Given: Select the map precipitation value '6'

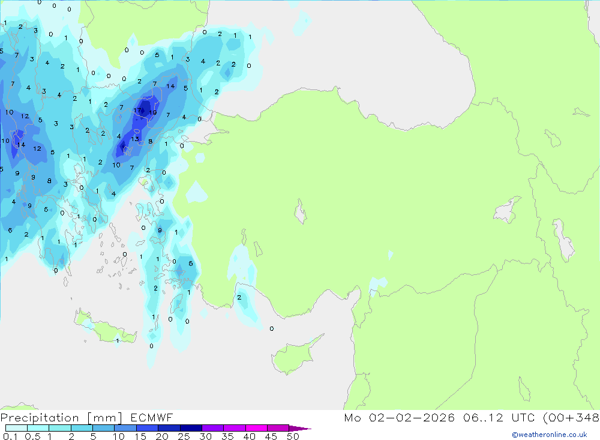Looking at the screenshot, I should tap(10, 230).
